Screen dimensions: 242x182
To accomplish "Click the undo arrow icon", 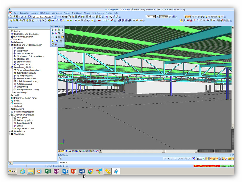I will coord(22,17).
